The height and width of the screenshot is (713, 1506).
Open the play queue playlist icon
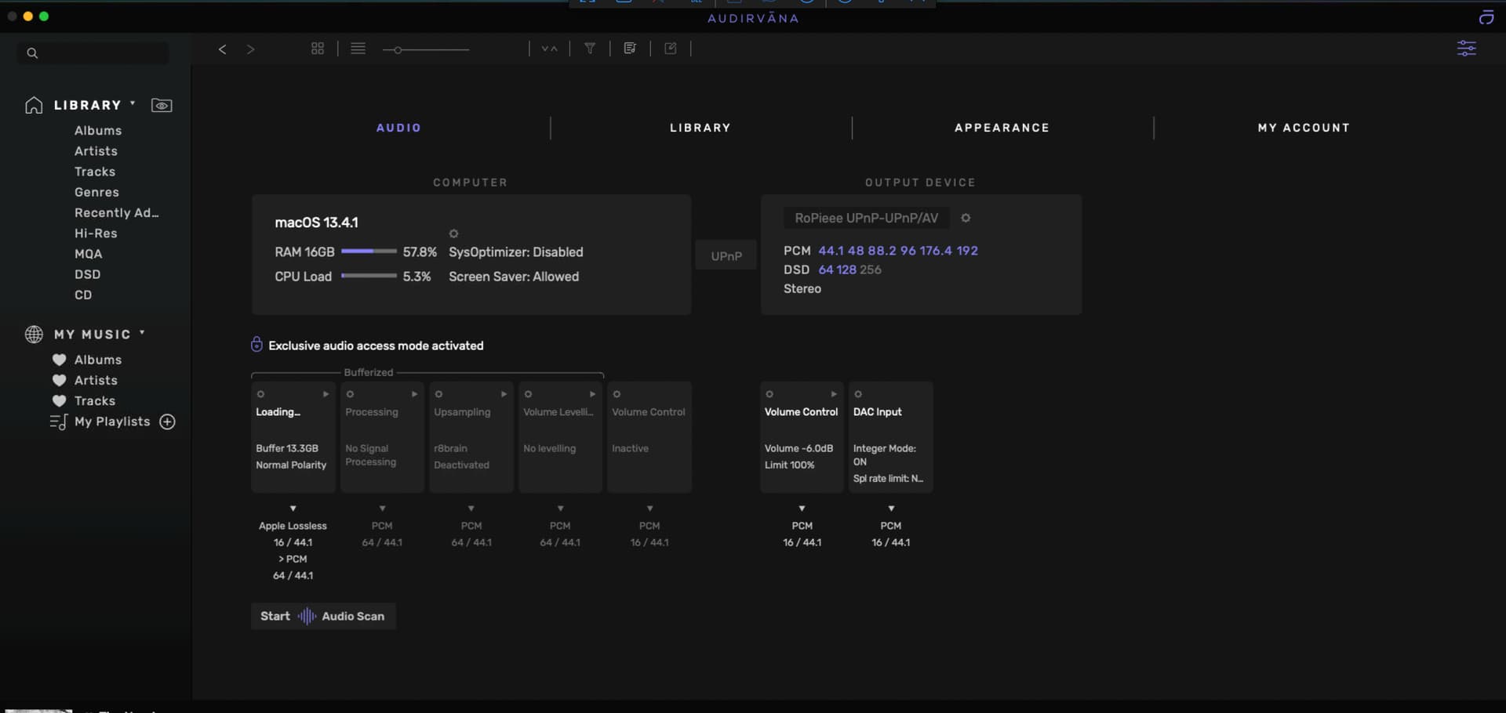click(x=630, y=49)
